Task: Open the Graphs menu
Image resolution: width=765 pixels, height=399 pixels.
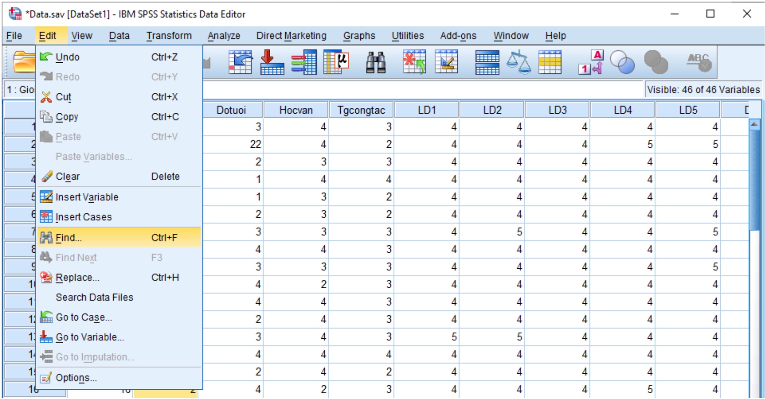Action: (359, 36)
